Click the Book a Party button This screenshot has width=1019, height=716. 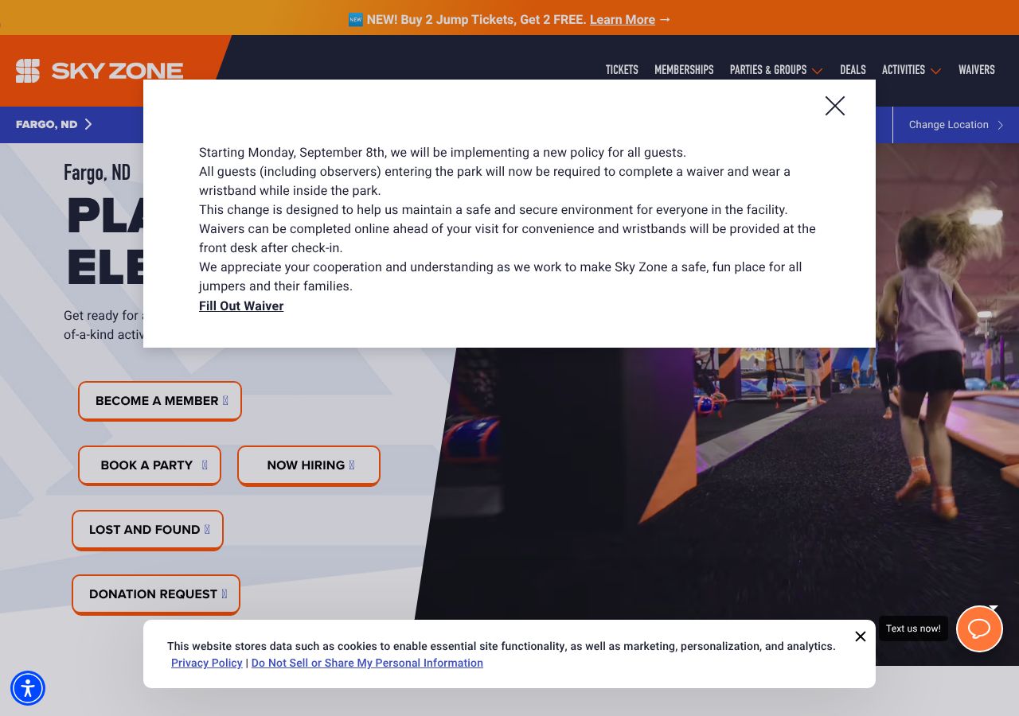coord(150,465)
